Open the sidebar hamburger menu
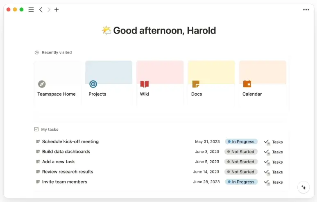Image resolution: width=317 pixels, height=202 pixels. click(31, 10)
